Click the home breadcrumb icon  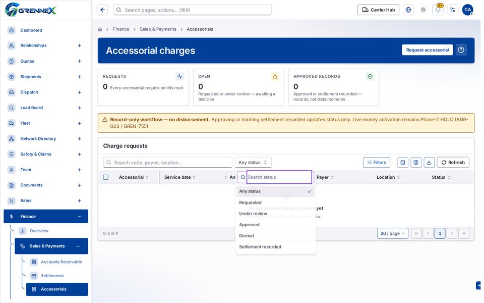click(100, 29)
